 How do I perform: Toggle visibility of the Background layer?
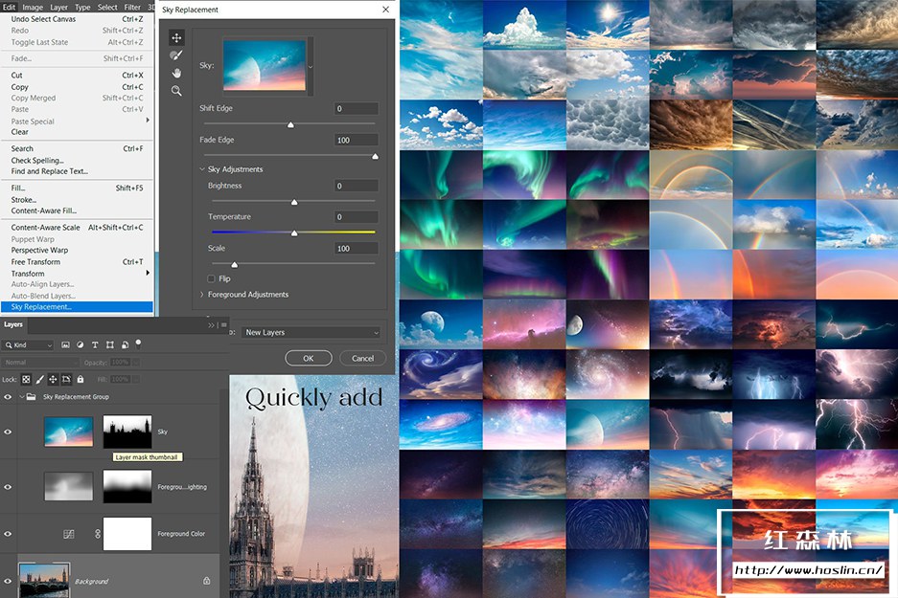coord(8,580)
